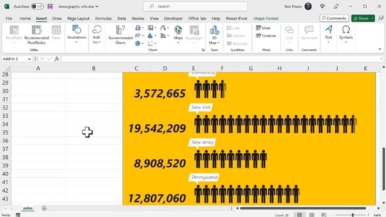Switch to the Page Layout tab
This screenshot has width=386, height=217.
(78, 19)
